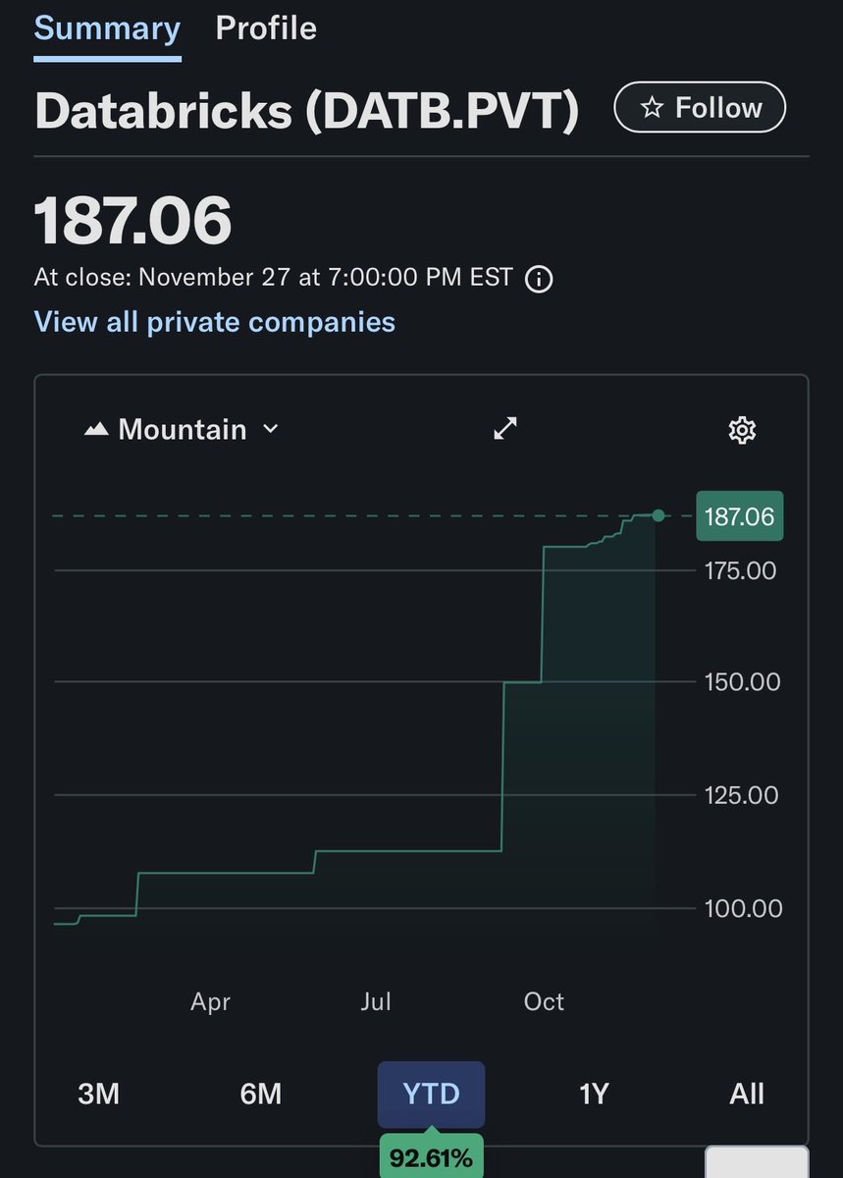This screenshot has height=1178, width=843.
Task: Click the Oct label on time axis
Action: click(544, 1001)
